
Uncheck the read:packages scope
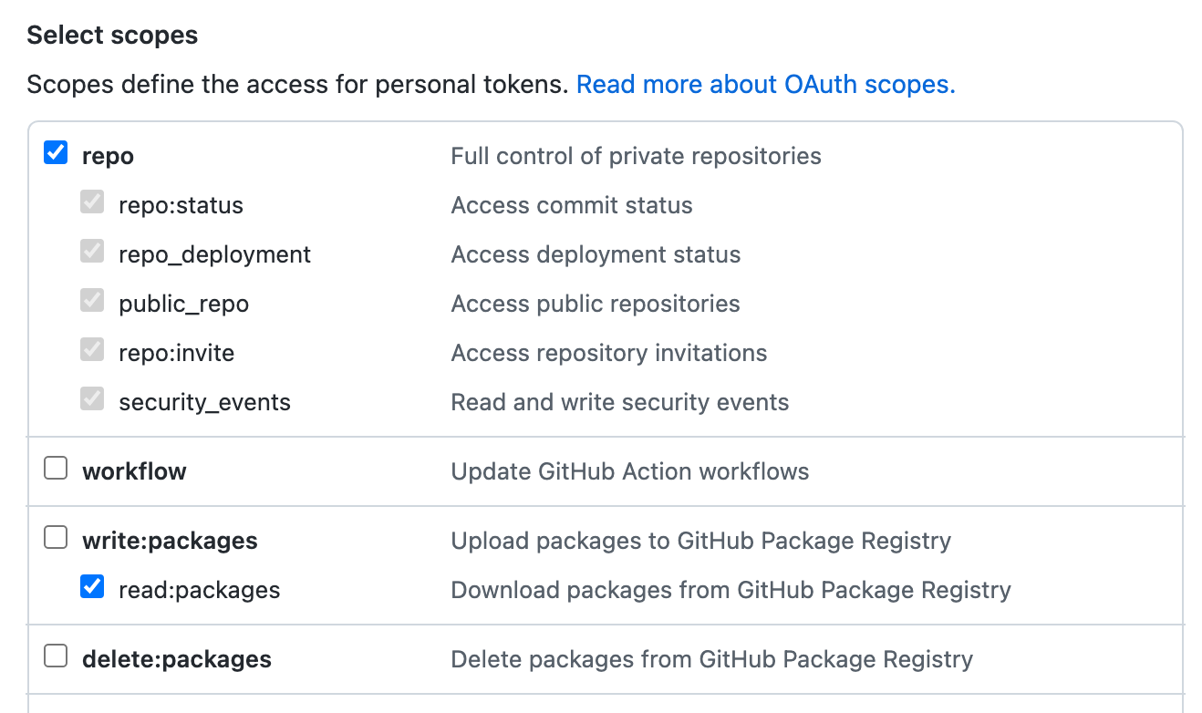point(91,587)
